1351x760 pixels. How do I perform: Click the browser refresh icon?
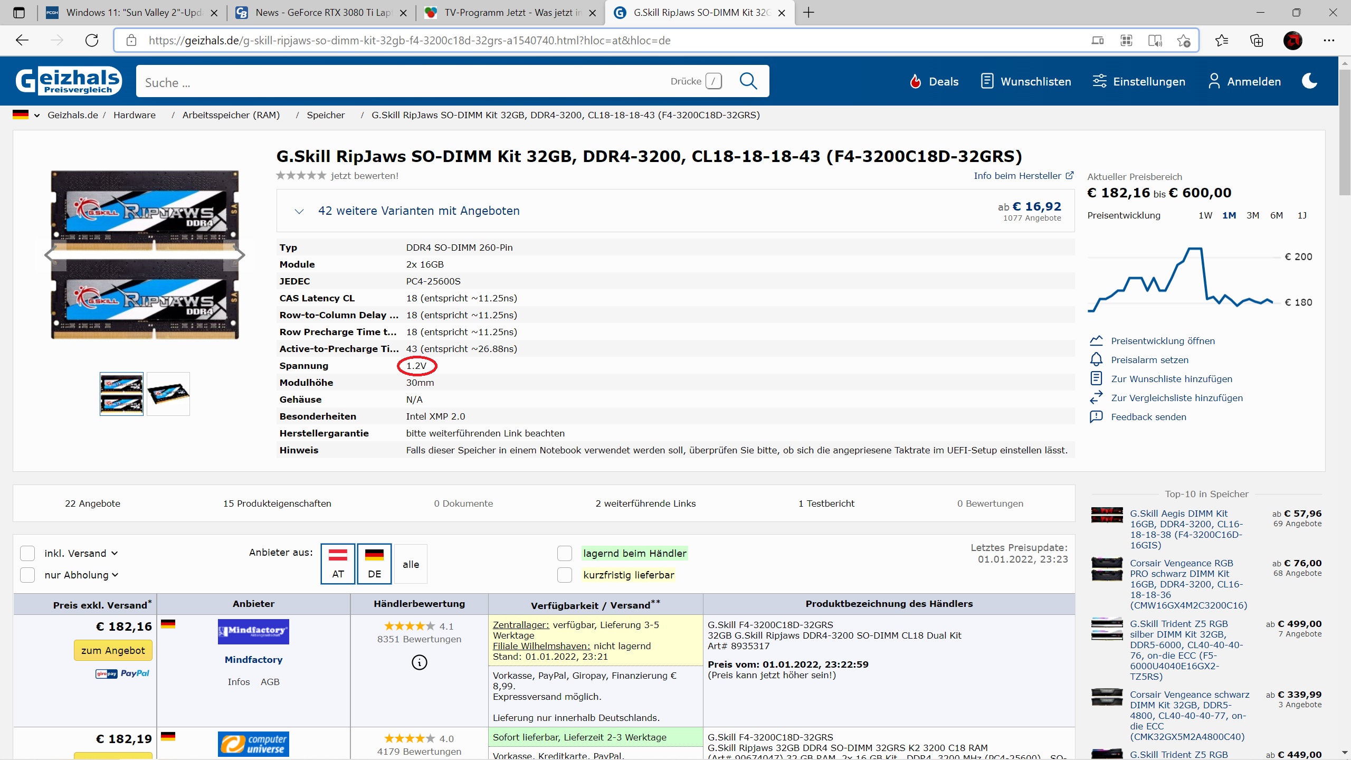pyautogui.click(x=92, y=41)
